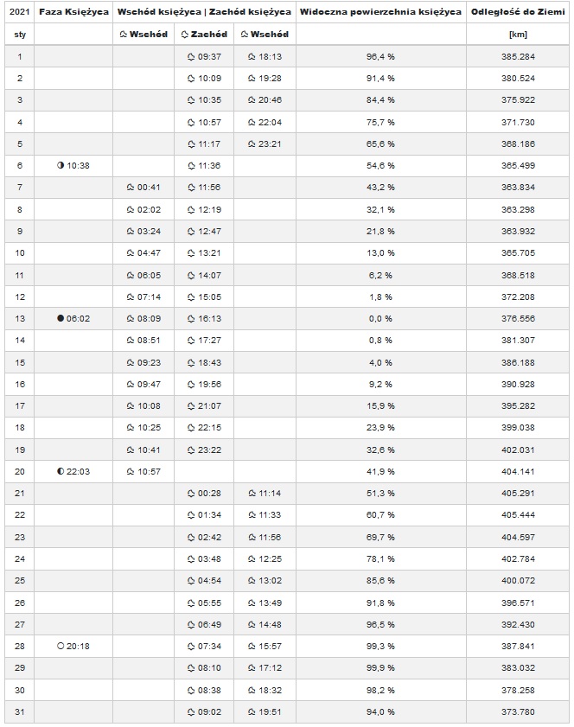The image size is (574, 727).
Task: Click the 99,9 % illumination value
Action: pos(380,667)
